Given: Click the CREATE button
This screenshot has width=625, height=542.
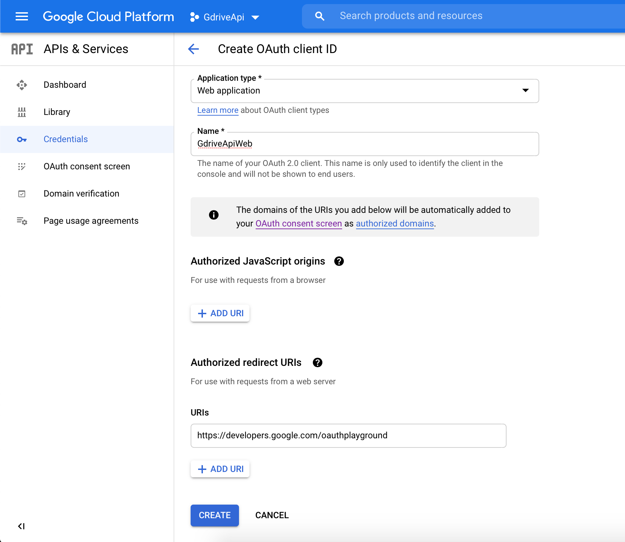Looking at the screenshot, I should pos(215,515).
